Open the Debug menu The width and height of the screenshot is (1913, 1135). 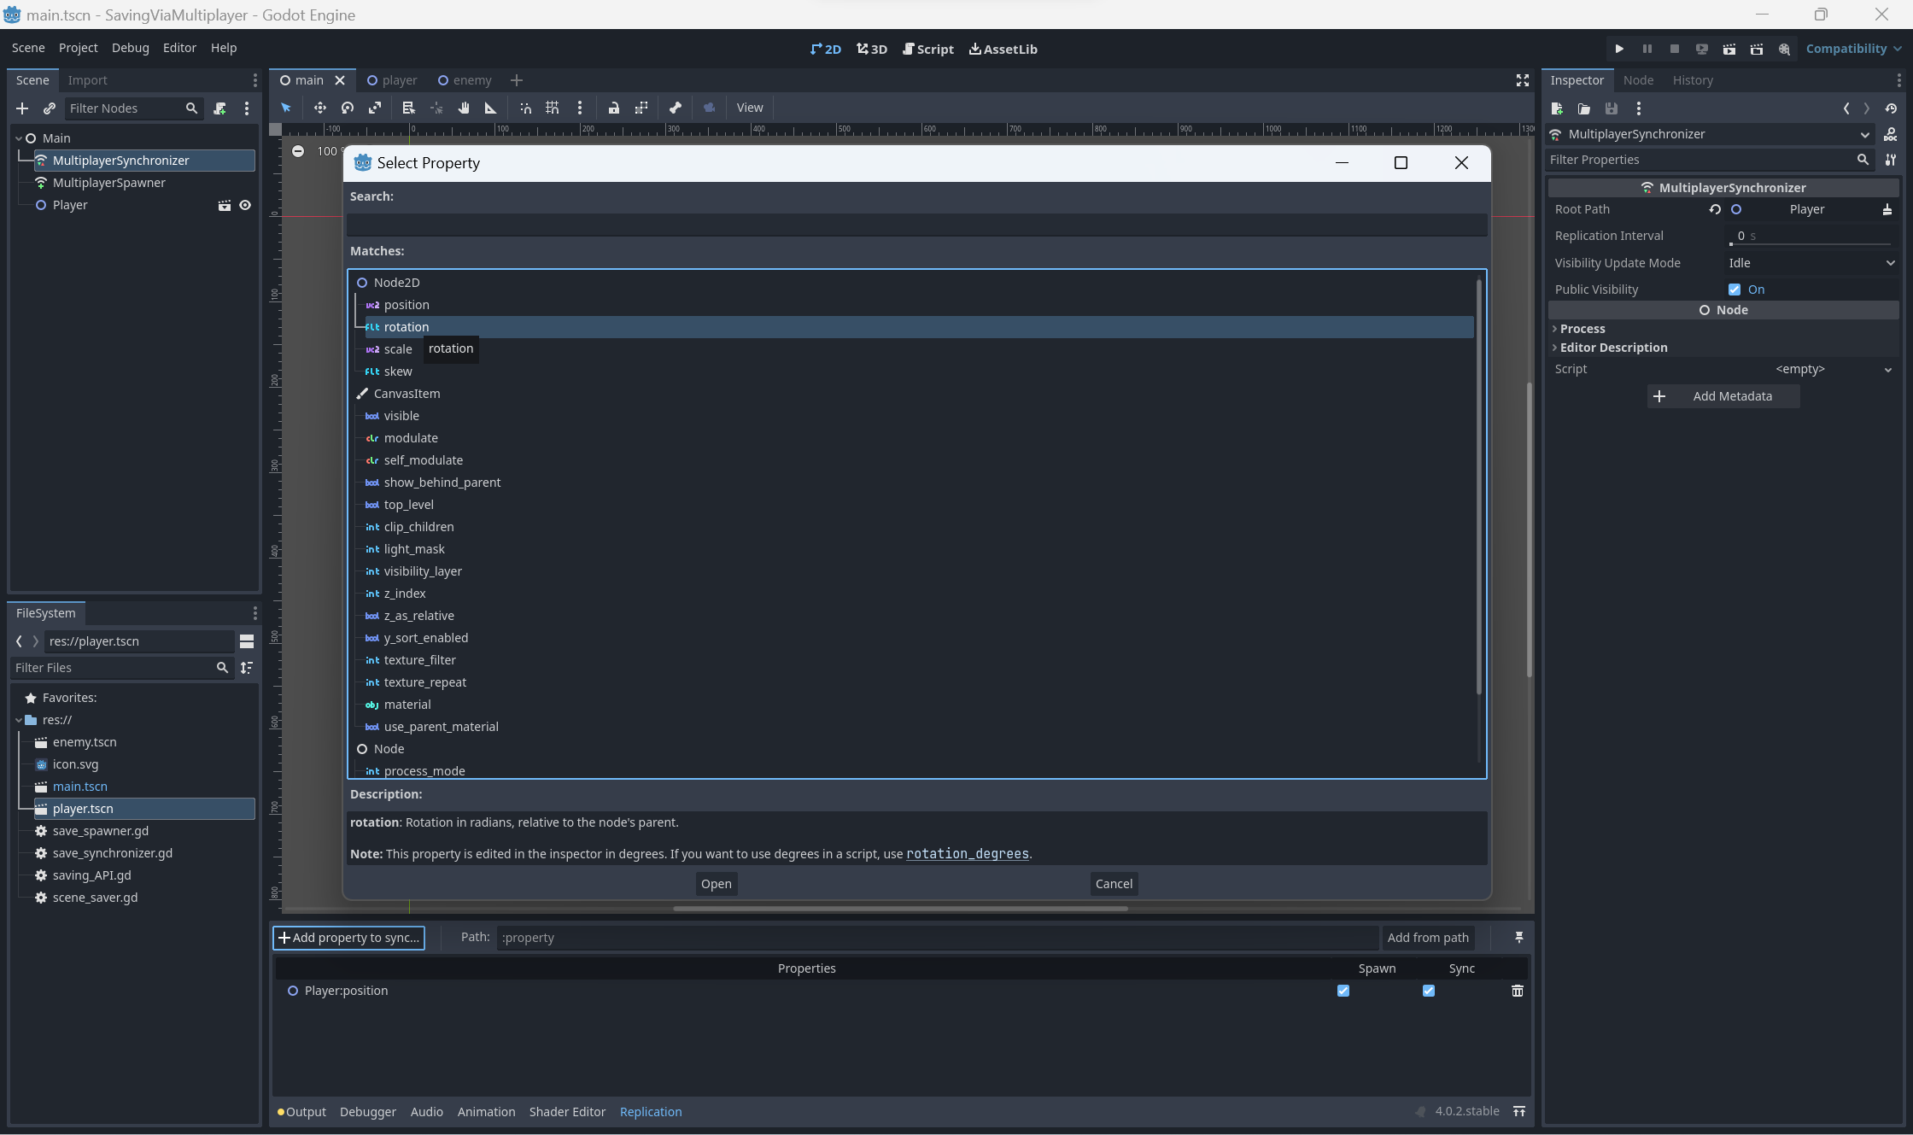[131, 48]
